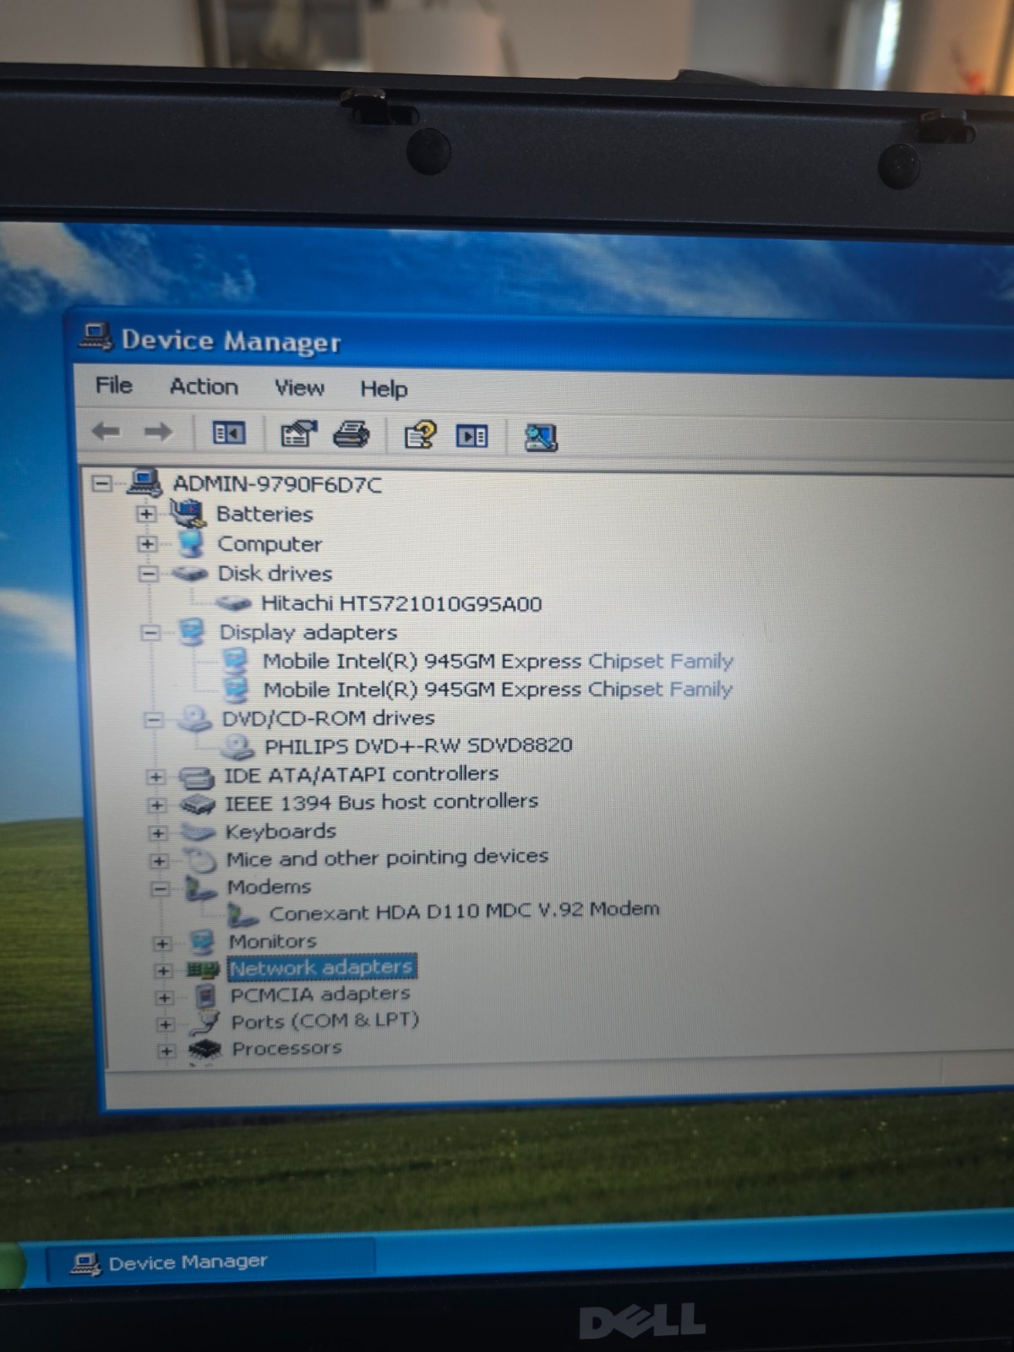Viewport: 1014px width, 1352px height.
Task: Click the Device Manager title bar icon
Action: (95, 336)
